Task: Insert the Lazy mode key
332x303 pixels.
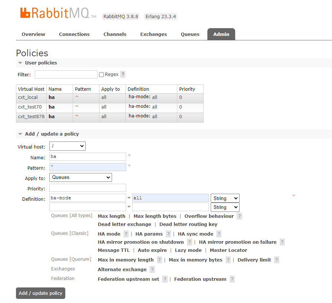Action: coord(188,250)
